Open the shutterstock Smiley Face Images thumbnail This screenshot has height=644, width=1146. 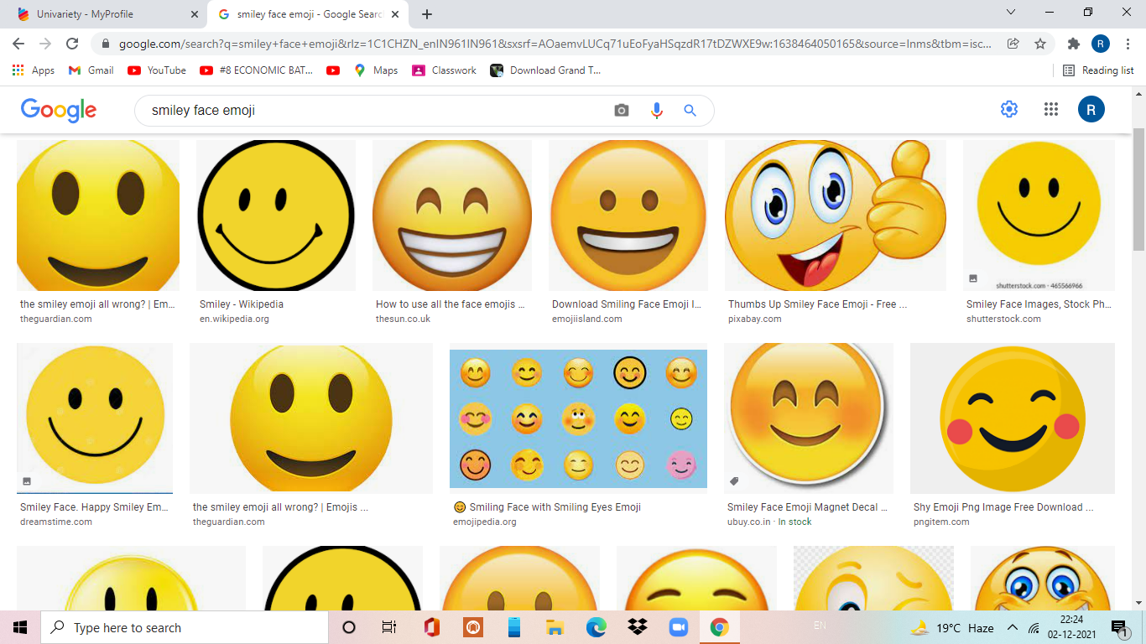pos(1039,216)
